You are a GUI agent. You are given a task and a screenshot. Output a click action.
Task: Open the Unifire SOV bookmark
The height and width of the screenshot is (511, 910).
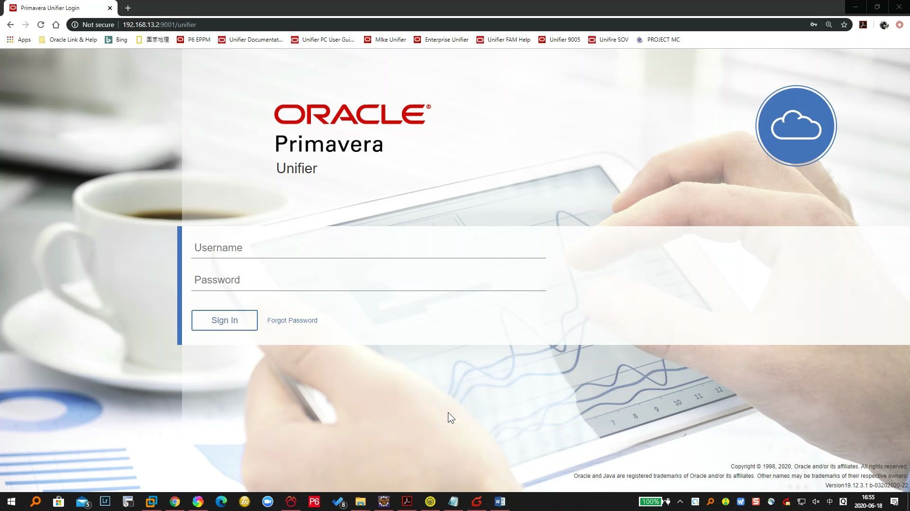pyautogui.click(x=608, y=40)
